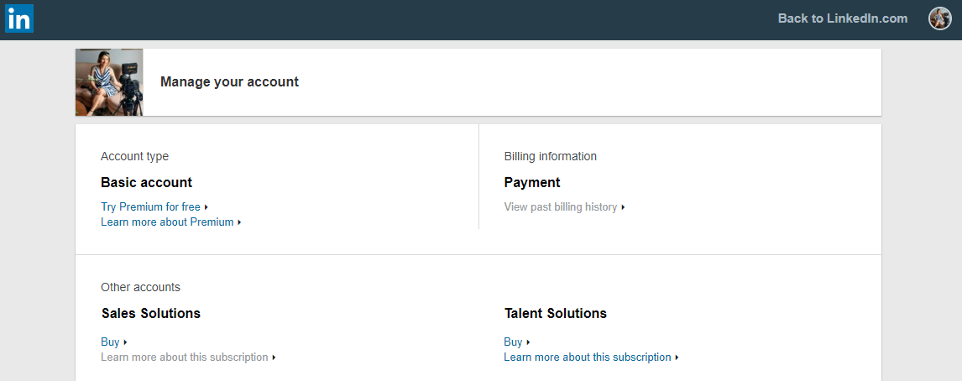The height and width of the screenshot is (381, 962).
Task: Learn more about the Sales Solutions subscription
Action: (184, 358)
